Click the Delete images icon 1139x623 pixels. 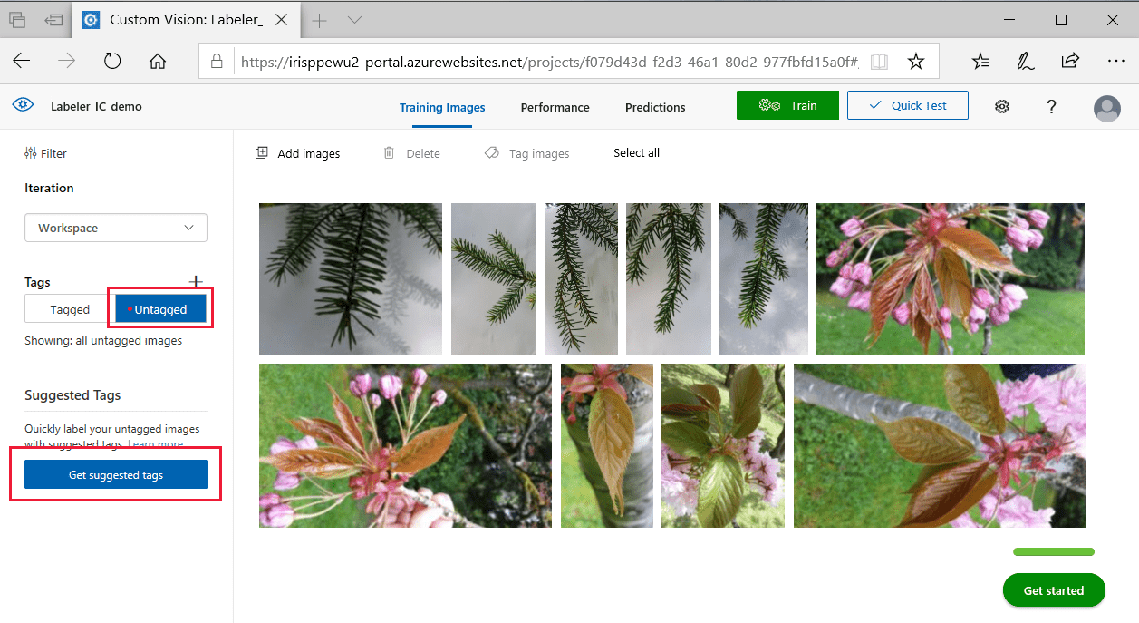(412, 152)
